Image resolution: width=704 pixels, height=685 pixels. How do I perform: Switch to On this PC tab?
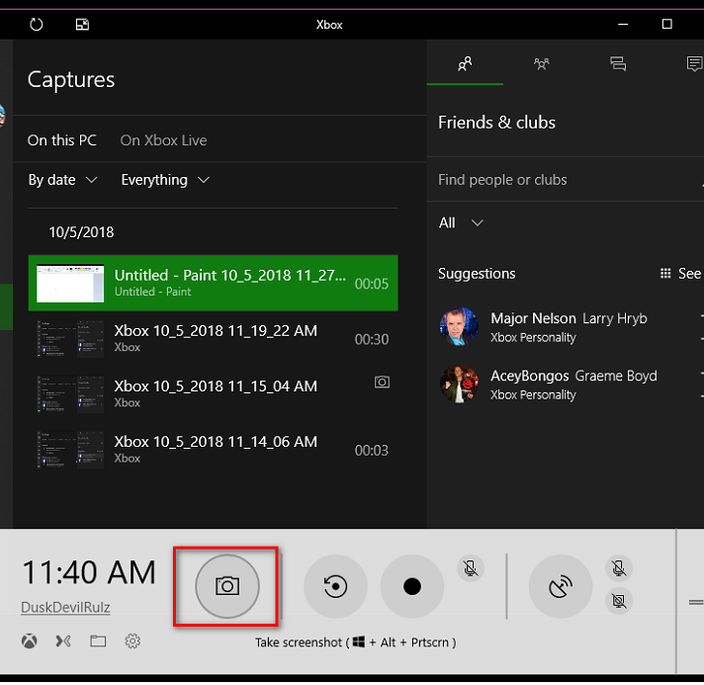pyautogui.click(x=62, y=140)
